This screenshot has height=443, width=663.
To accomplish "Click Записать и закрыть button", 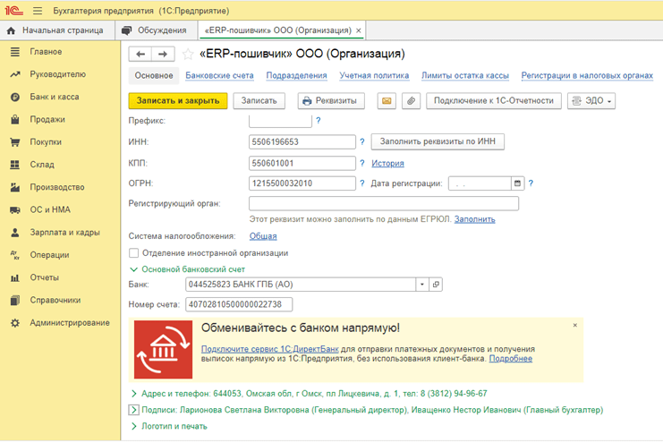I will pyautogui.click(x=178, y=101).
